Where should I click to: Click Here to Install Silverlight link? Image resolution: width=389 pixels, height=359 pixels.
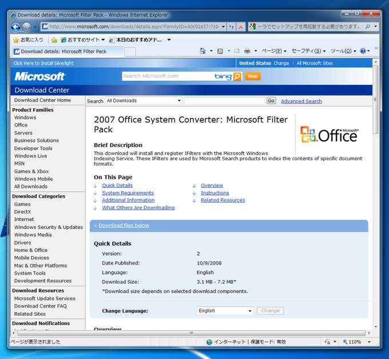tap(43, 63)
